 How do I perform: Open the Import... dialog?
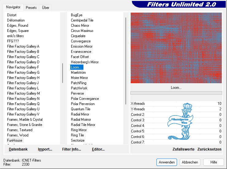pos(45,149)
